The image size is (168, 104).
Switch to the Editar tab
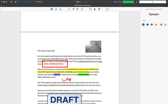38,2
